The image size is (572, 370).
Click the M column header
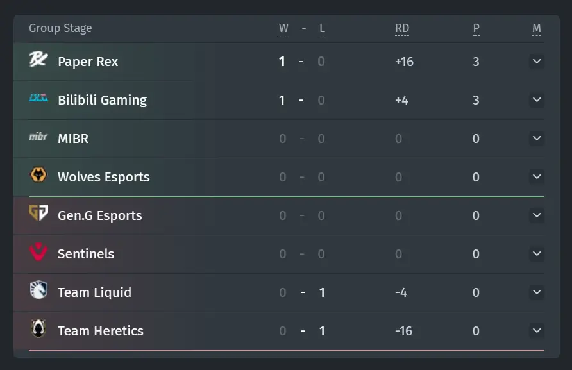pyautogui.click(x=537, y=28)
